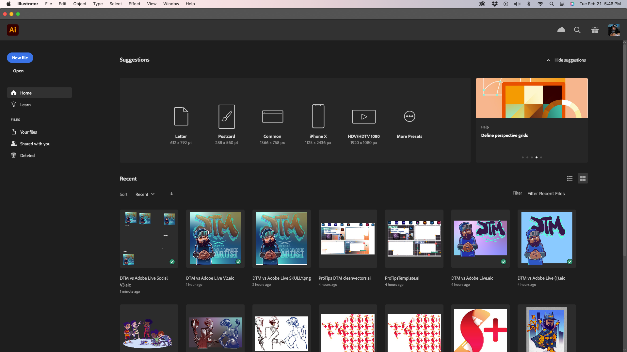Open the Window menu
The image size is (627, 352).
(x=171, y=4)
